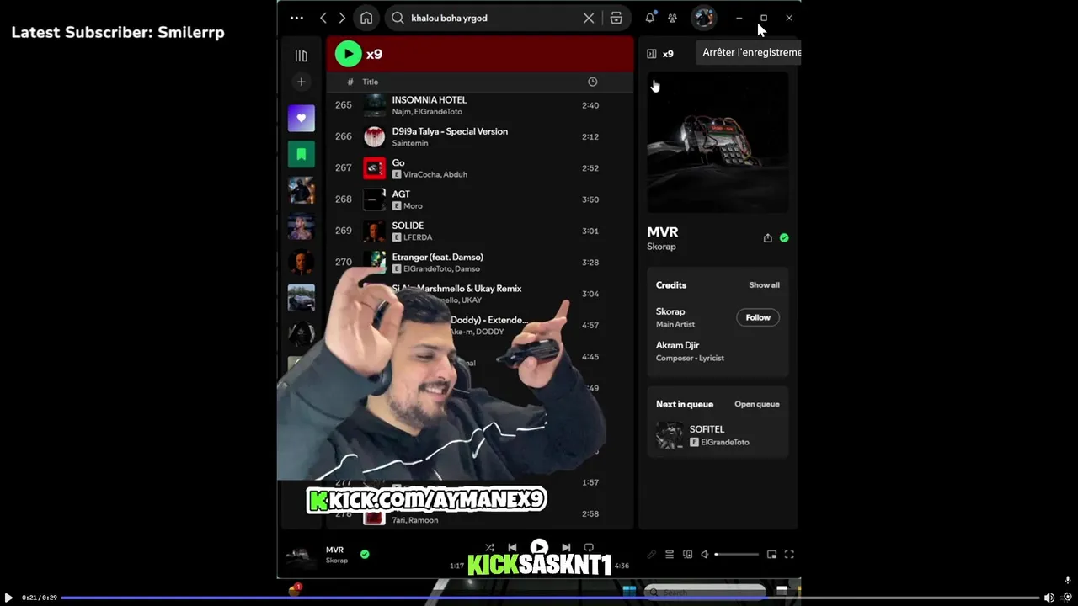Open the MVR album cover art
Image resolution: width=1078 pixels, height=606 pixels.
coord(718,142)
